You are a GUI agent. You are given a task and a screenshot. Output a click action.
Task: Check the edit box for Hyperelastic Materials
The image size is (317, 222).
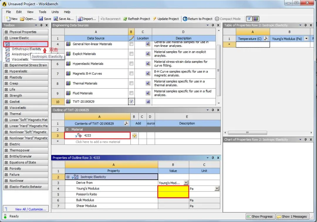point(131,64)
